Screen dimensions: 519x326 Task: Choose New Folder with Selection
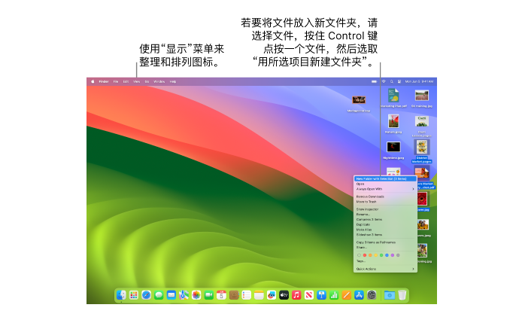(x=385, y=179)
